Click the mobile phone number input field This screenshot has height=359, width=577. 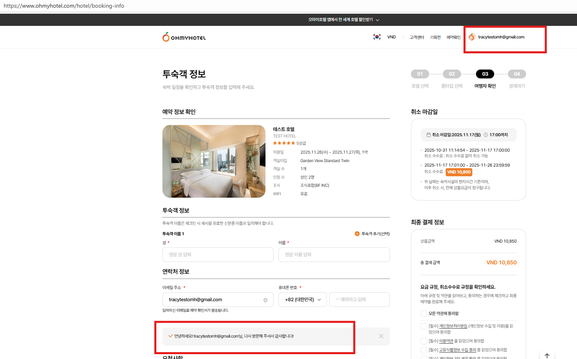click(x=360, y=300)
